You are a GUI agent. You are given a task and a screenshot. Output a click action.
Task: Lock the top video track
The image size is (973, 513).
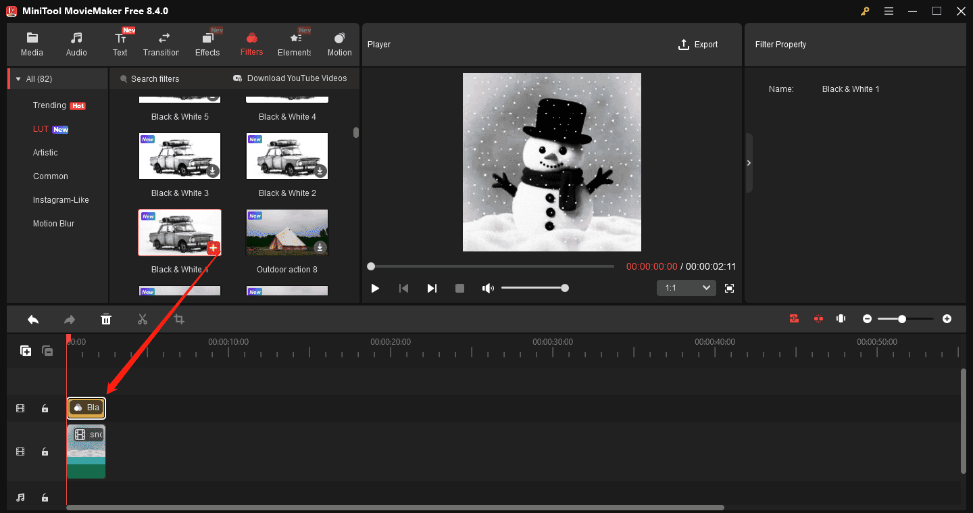(45, 408)
